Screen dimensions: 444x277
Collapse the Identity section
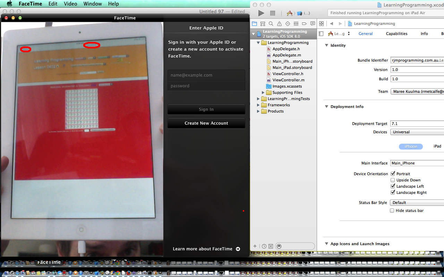pos(326,45)
